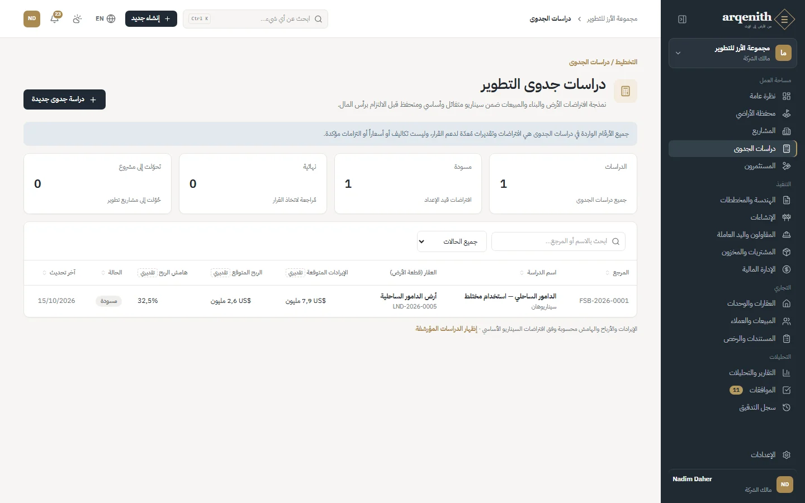This screenshot has width=805, height=503.
Task: Click the مسودة status badge in table row
Action: [108, 301]
